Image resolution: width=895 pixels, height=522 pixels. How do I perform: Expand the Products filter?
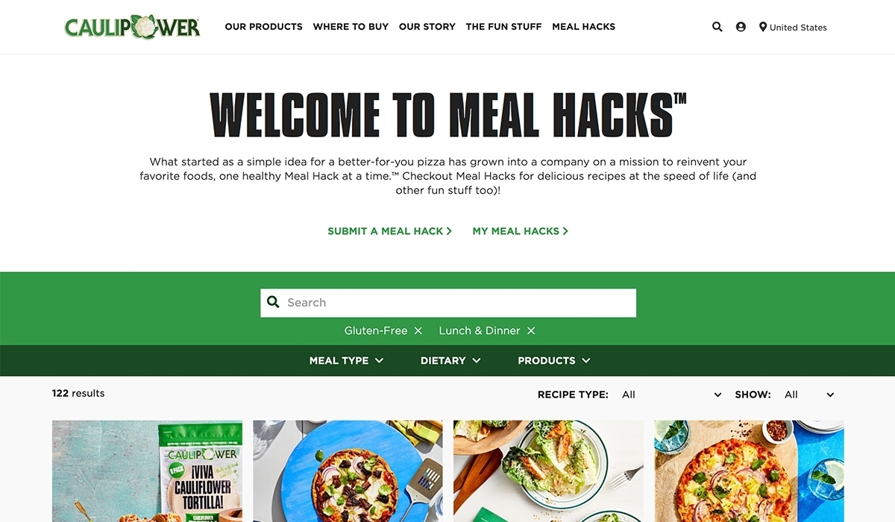(x=554, y=360)
